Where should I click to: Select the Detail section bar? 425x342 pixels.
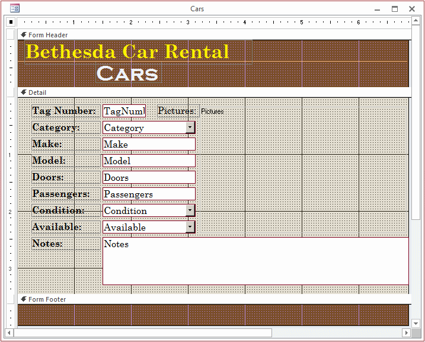pyautogui.click(x=215, y=92)
